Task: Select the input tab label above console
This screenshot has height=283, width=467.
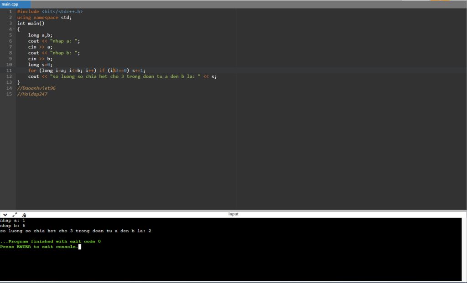Action: click(x=233, y=214)
